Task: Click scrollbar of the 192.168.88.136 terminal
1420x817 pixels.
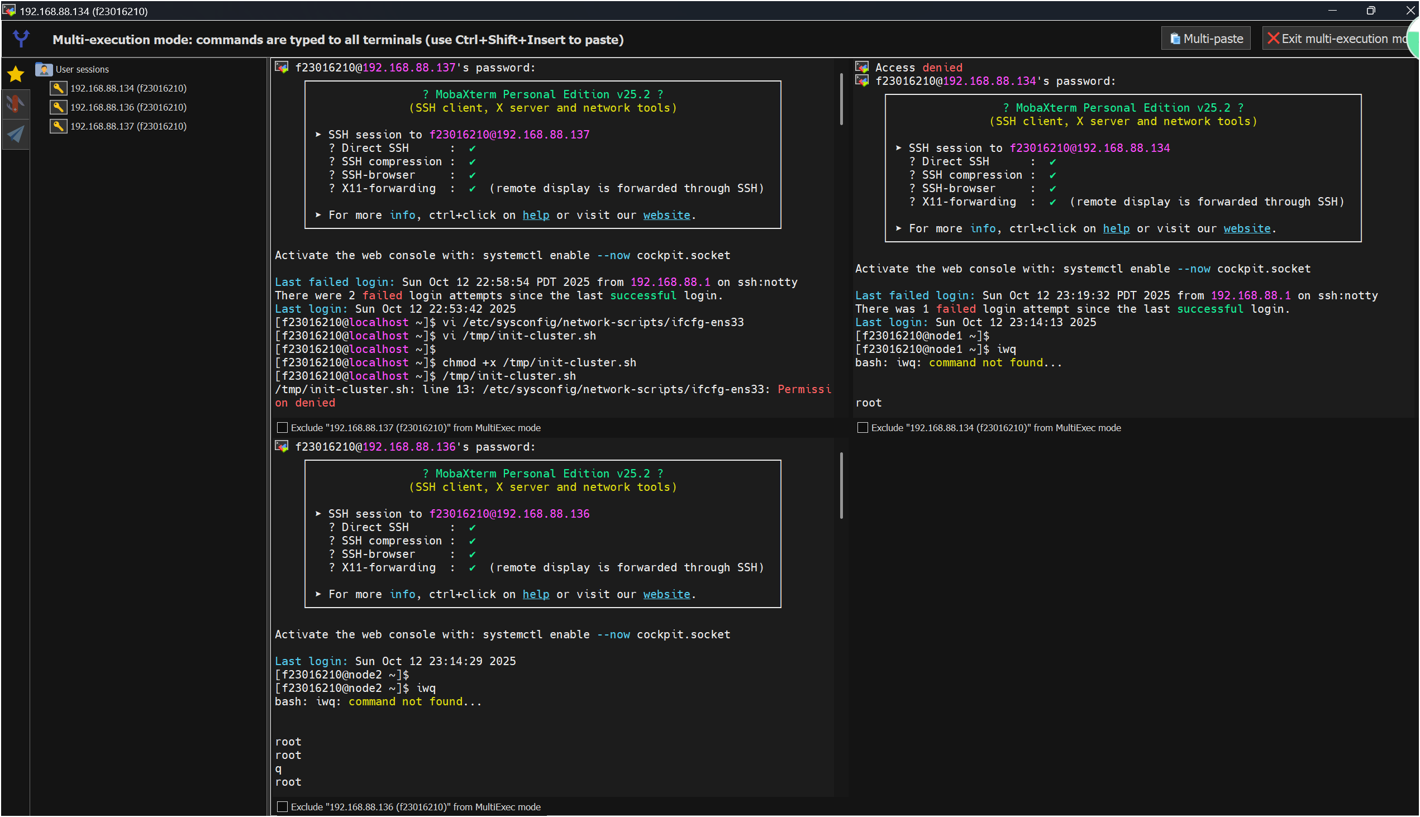Action: 841,485
